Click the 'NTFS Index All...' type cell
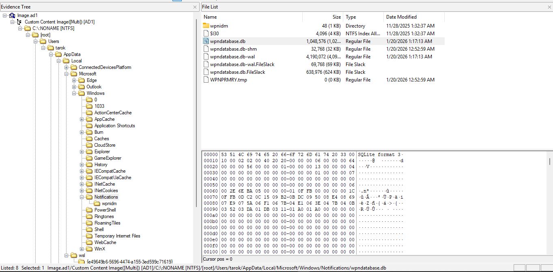 coord(363,34)
